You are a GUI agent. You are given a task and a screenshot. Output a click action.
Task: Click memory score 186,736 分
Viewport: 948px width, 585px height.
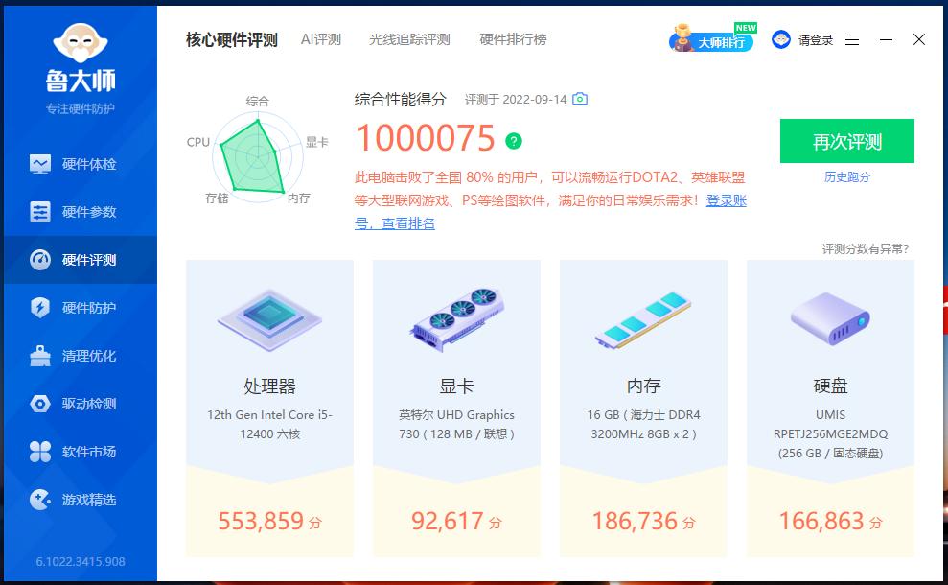643,521
